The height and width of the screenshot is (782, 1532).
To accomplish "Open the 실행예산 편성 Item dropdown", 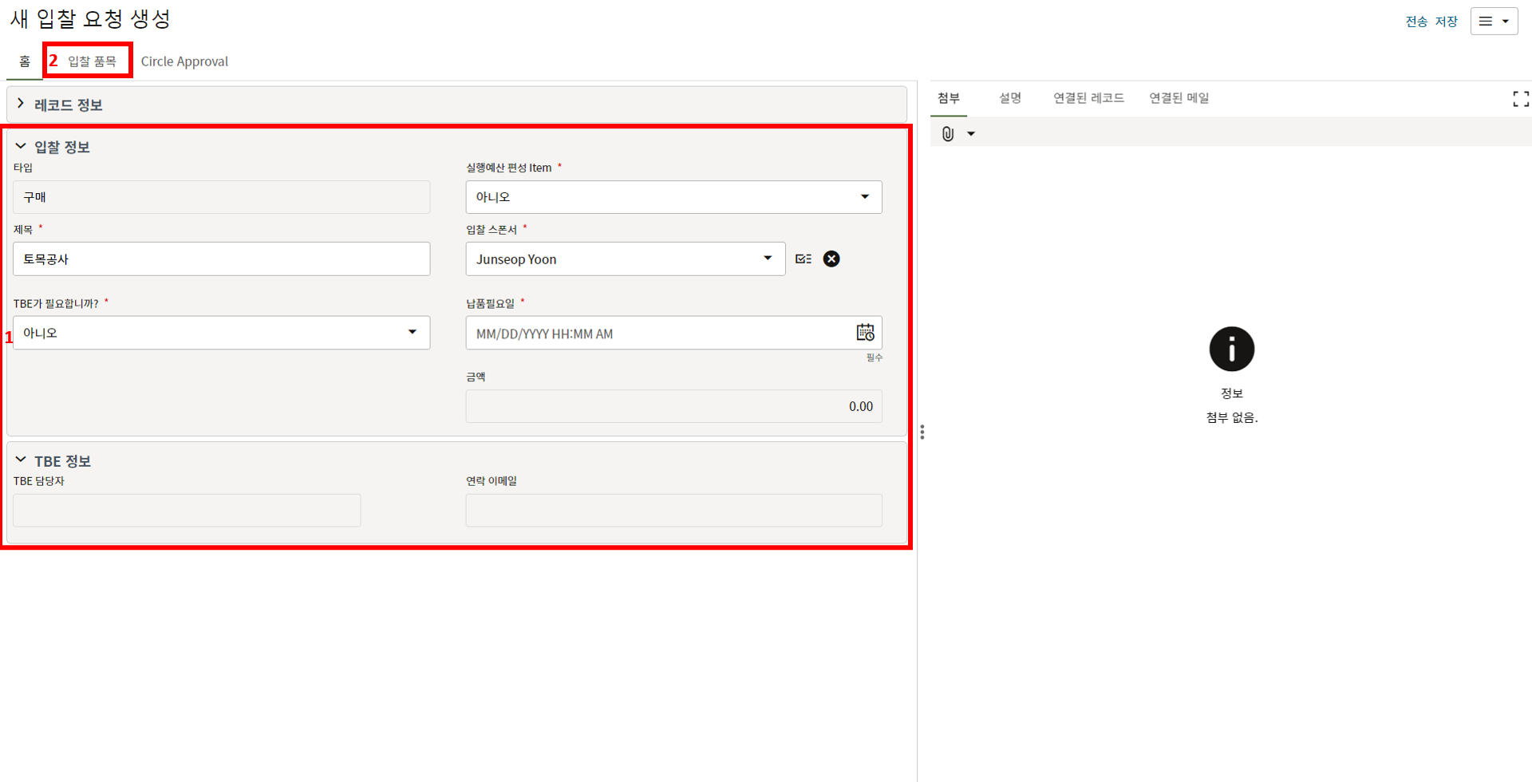I will point(673,197).
